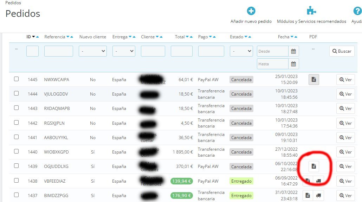
Task: Click the Añadir nuevo pedido plus icon
Action: pos(251,11)
